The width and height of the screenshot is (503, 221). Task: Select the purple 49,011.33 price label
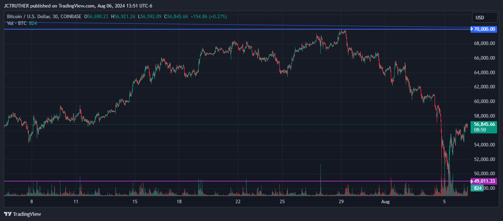click(x=484, y=181)
